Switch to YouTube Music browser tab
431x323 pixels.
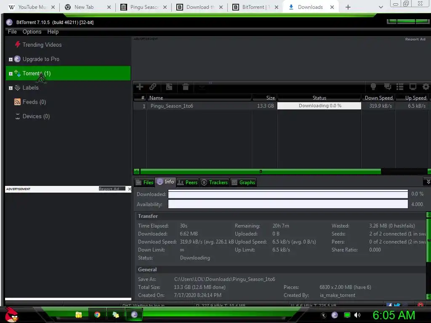(32, 7)
